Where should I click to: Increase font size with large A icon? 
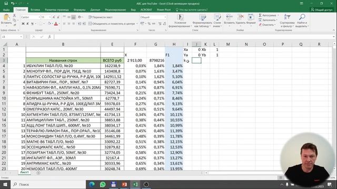[x=54, y=17]
